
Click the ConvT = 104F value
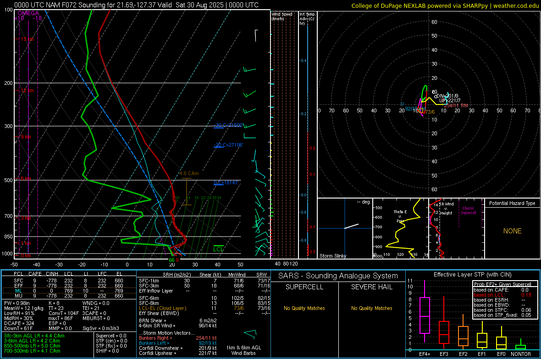(x=63, y=313)
